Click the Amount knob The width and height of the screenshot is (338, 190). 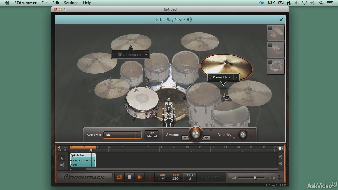click(x=196, y=134)
